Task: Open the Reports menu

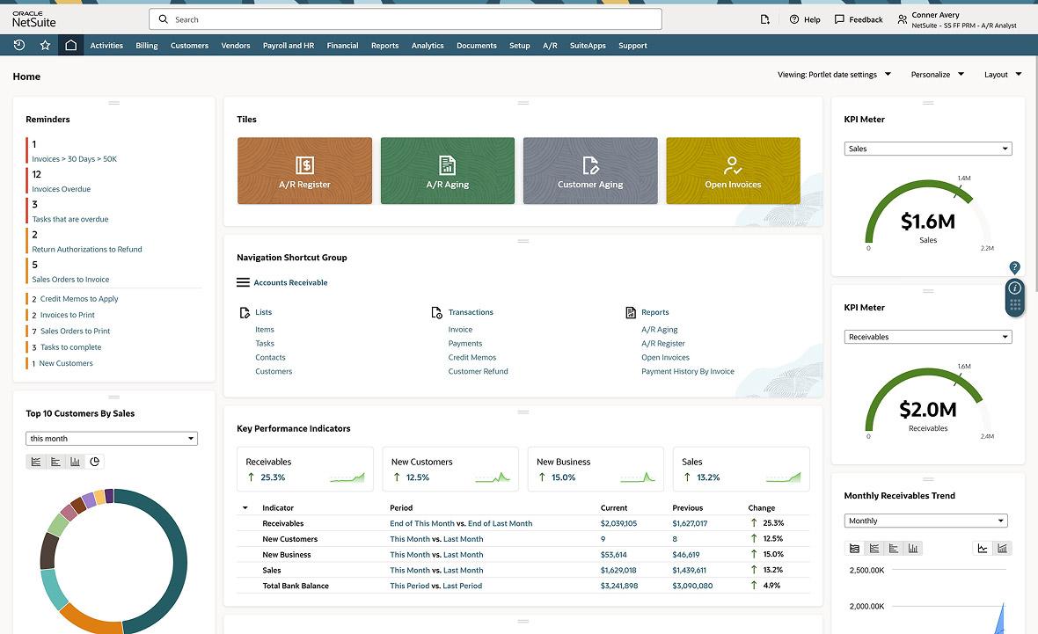Action: [384, 46]
